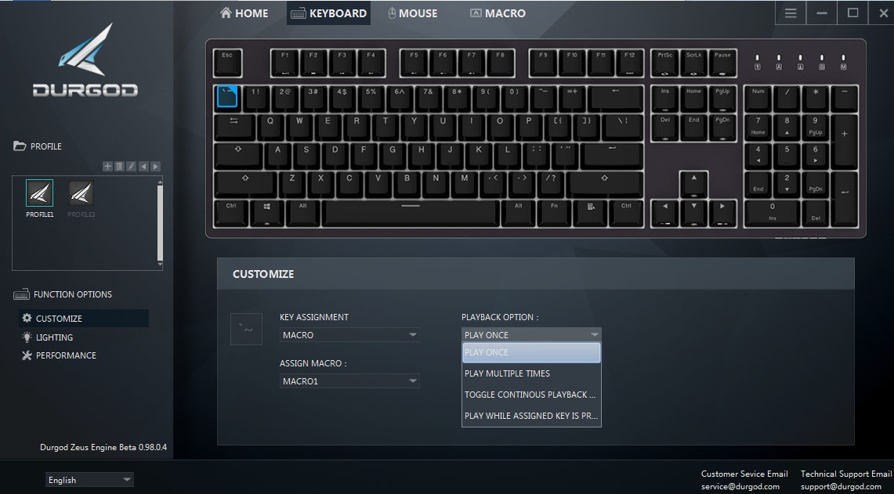
Task: Select the Esc key on keyboard layout
Action: click(x=227, y=63)
